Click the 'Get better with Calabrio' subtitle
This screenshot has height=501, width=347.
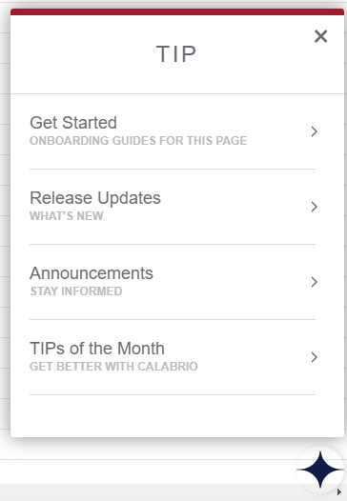(x=113, y=367)
